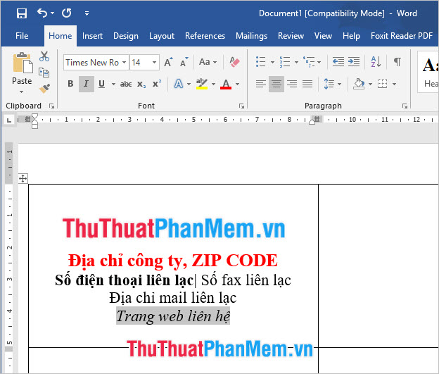The image size is (439, 374).
Task: Decrease font size with Shrink Font
Action: point(184,62)
